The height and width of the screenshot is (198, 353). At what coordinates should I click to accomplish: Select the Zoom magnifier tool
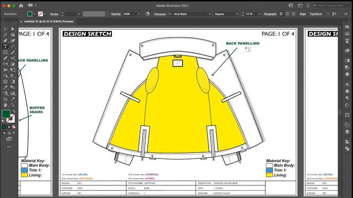click(13, 105)
